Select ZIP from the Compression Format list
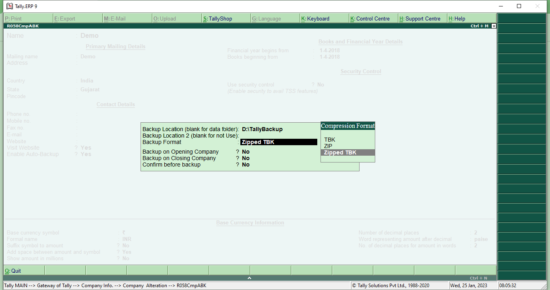Viewport: 550px width, 290px height. [327, 146]
